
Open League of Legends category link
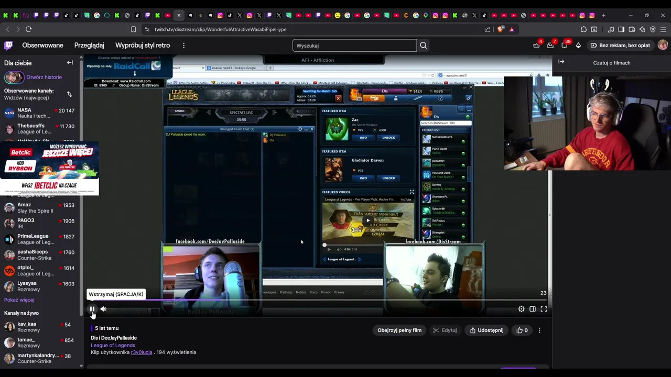coord(113,345)
